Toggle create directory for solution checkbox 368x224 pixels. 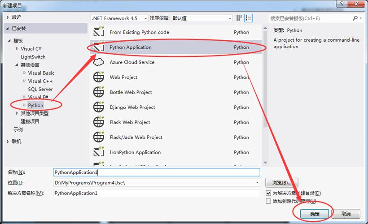tap(268, 193)
